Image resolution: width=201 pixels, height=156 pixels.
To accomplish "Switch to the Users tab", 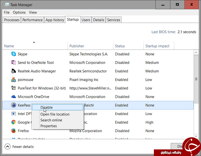I will [x=86, y=20].
